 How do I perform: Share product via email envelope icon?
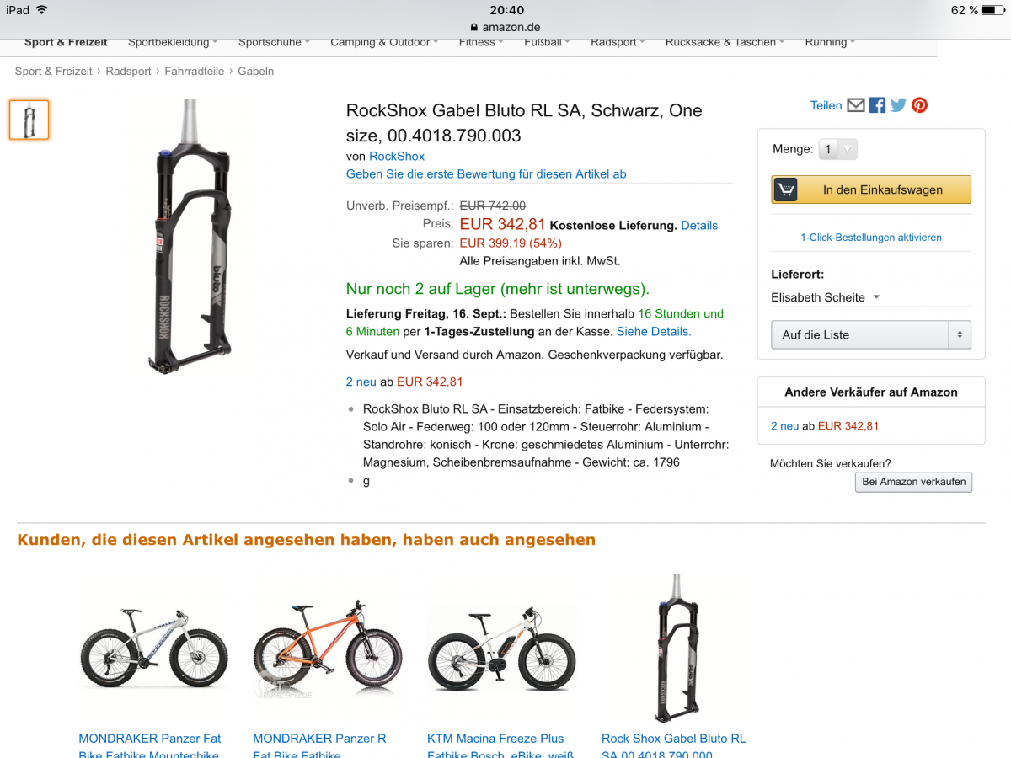(x=856, y=105)
